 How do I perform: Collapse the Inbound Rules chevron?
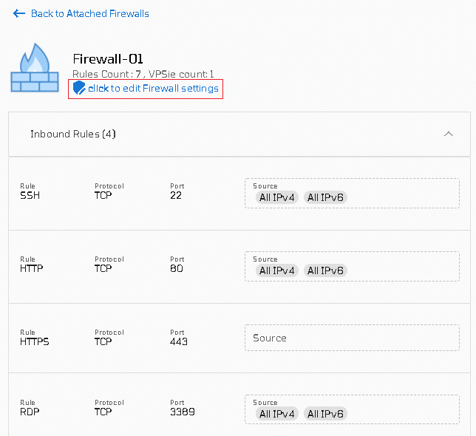click(448, 134)
